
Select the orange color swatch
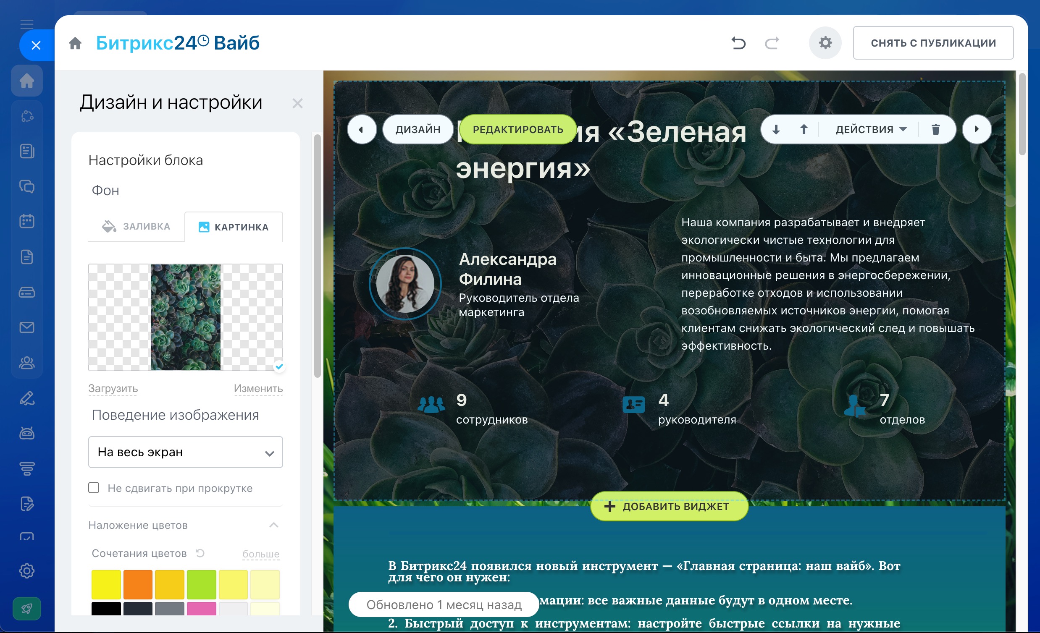click(138, 584)
